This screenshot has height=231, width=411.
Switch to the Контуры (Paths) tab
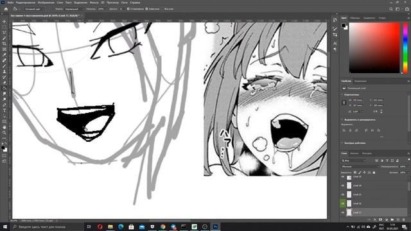pyautogui.click(x=367, y=153)
